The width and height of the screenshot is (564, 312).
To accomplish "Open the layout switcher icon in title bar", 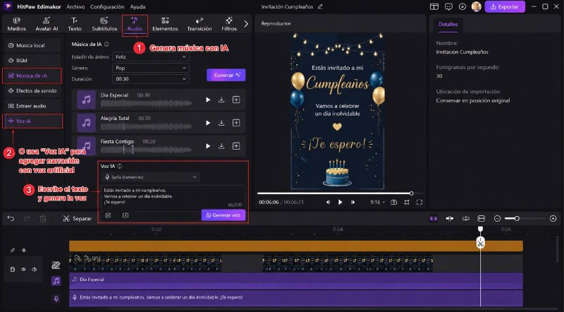I will 434,6.
